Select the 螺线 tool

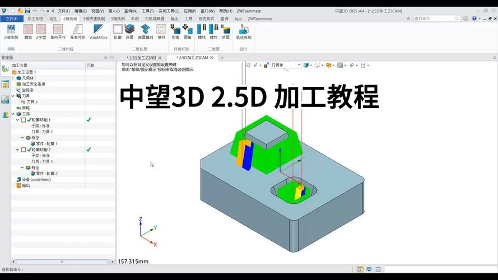point(202,32)
